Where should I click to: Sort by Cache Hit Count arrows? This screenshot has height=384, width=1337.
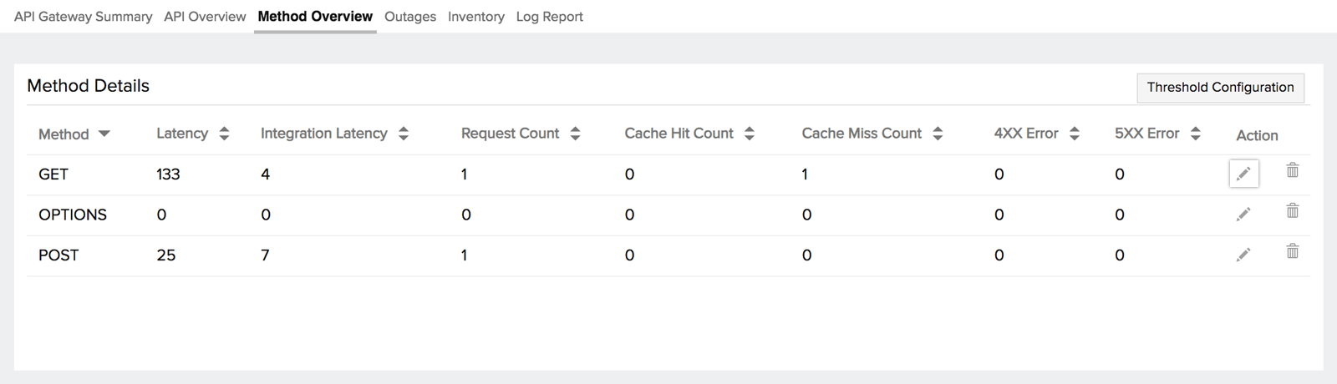coord(749,134)
